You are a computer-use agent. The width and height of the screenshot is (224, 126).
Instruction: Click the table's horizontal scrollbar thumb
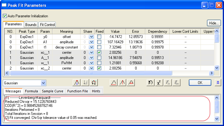coord(91,73)
